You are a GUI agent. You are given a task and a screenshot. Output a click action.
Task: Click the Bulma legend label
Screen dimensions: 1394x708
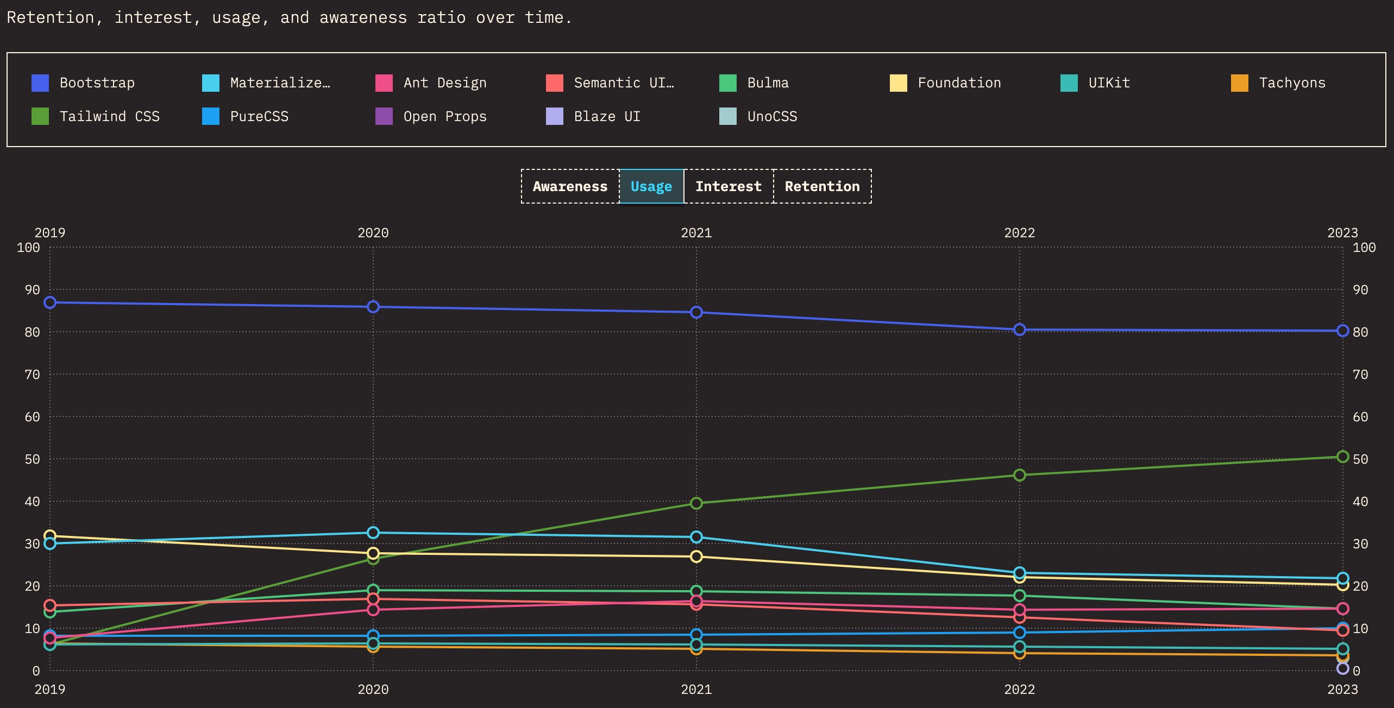[768, 83]
